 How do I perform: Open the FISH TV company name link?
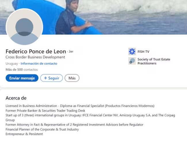[x=143, y=52]
